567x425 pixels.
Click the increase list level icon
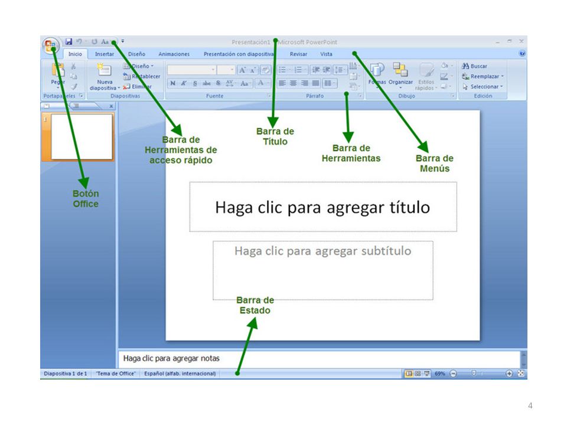[x=327, y=70]
